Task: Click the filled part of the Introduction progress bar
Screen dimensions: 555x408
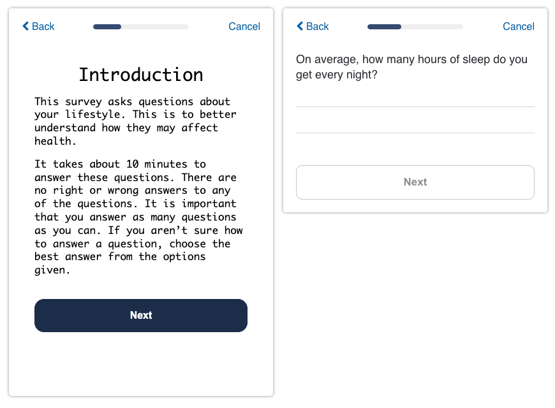Action: [x=107, y=27]
